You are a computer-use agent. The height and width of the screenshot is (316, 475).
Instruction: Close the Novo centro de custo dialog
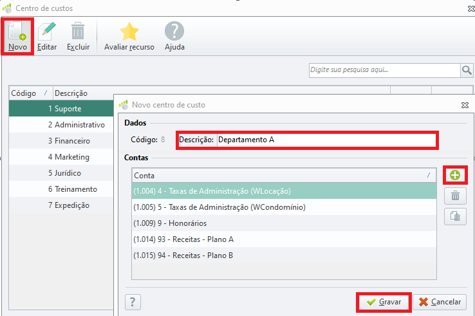[465, 105]
